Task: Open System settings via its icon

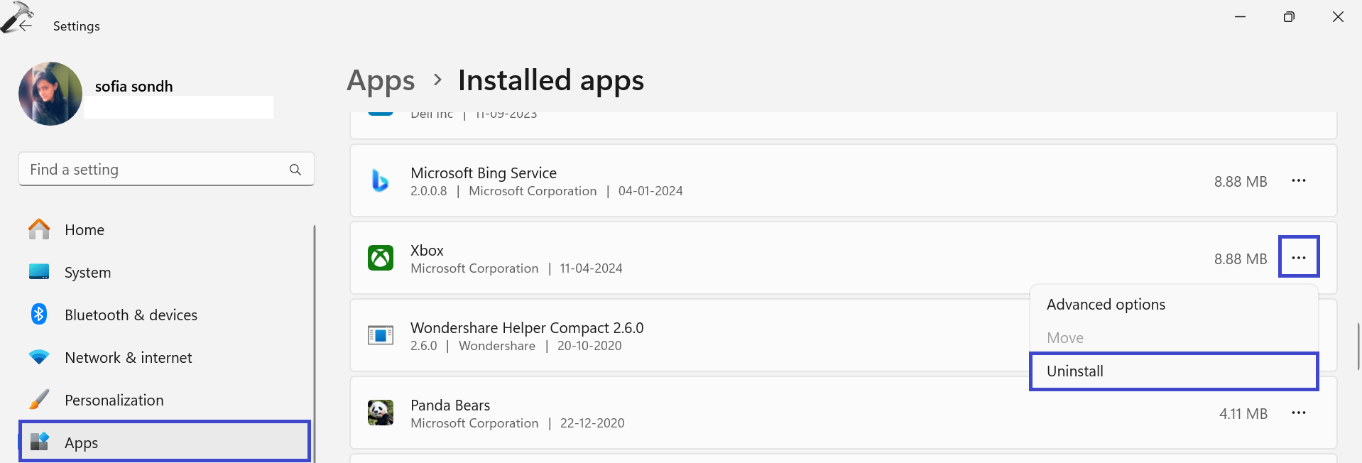Action: click(38, 271)
